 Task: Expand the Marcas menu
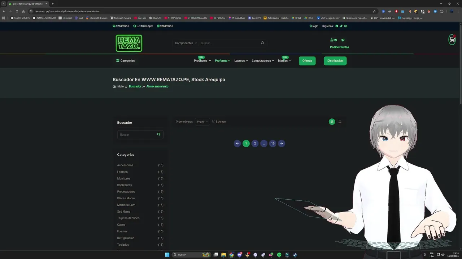(x=284, y=61)
